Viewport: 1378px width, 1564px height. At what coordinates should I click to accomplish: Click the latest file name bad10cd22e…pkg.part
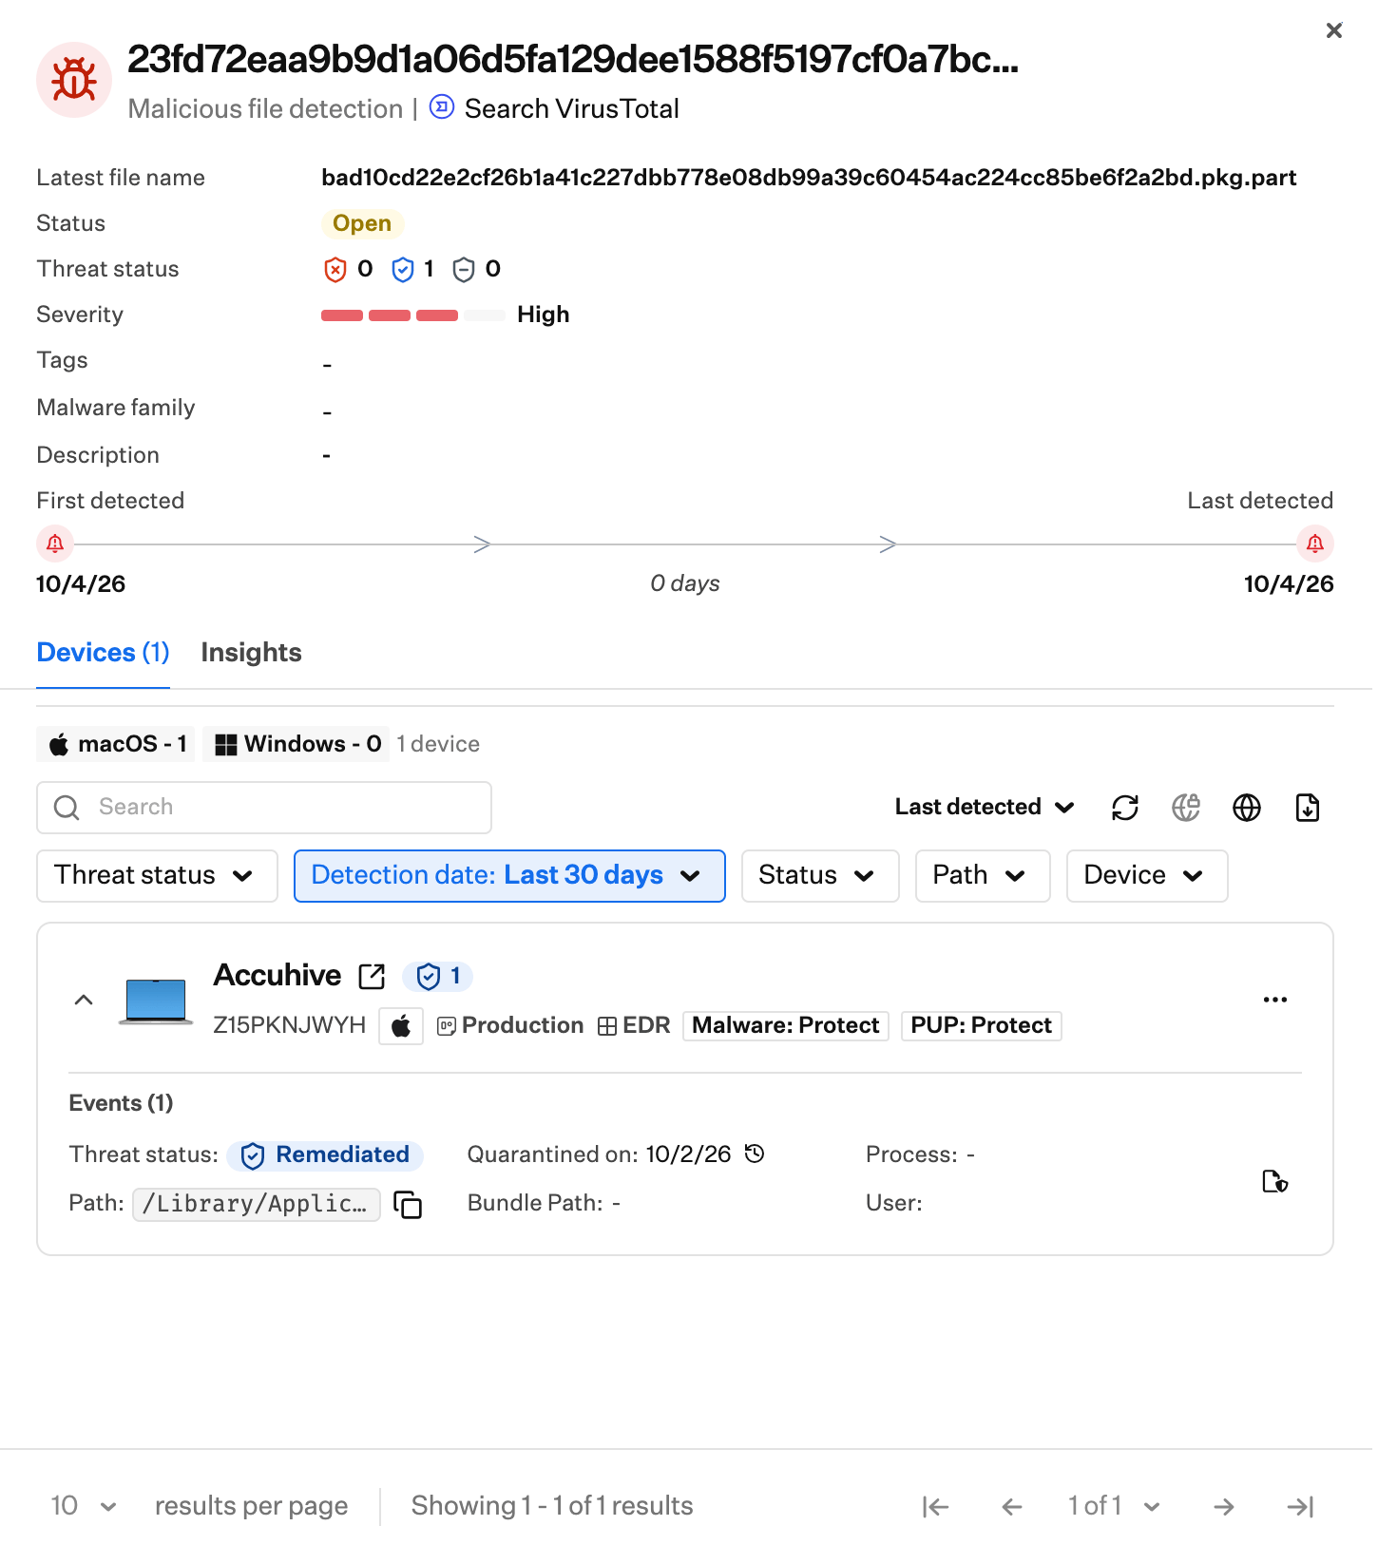point(809,178)
